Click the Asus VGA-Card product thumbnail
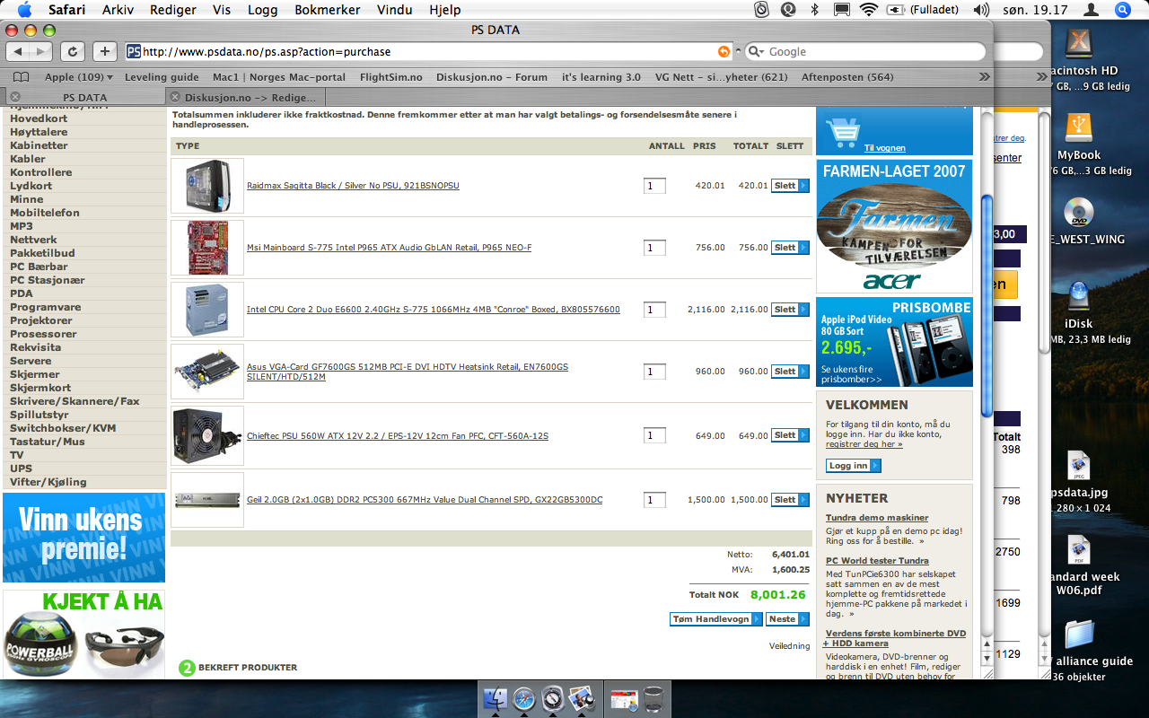Viewport: 1149px width, 718px height. pyautogui.click(x=207, y=372)
